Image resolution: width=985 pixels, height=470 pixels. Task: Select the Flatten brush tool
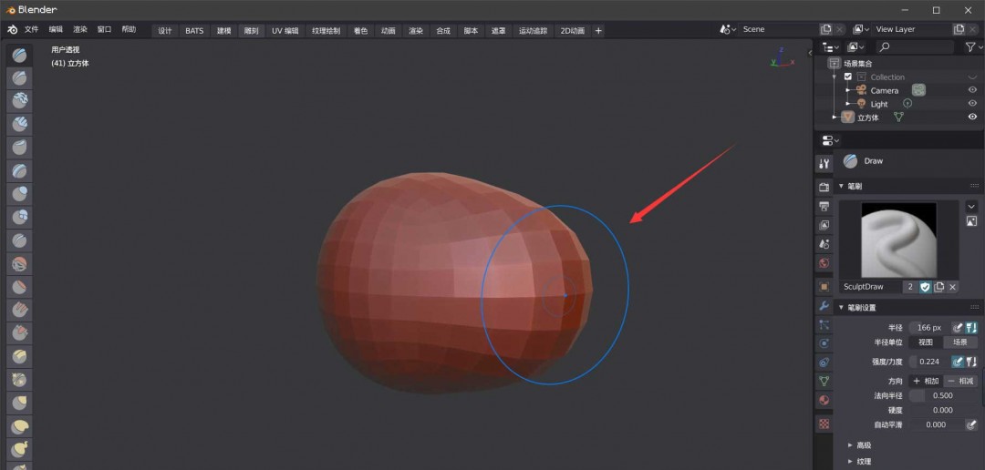pyautogui.click(x=19, y=288)
